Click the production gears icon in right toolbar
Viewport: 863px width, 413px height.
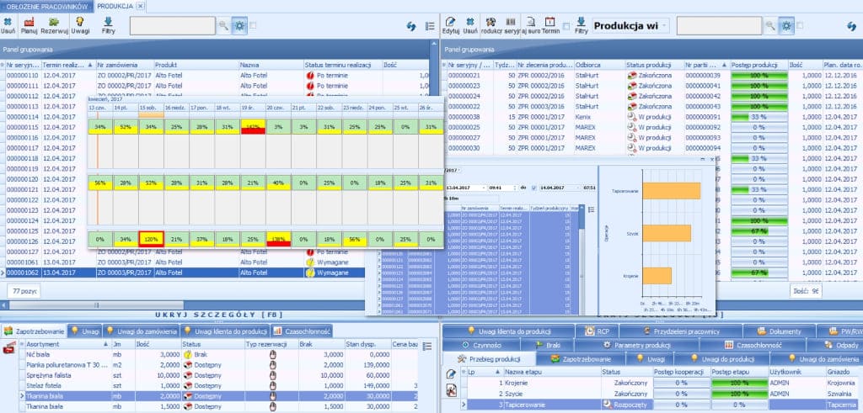[491, 22]
